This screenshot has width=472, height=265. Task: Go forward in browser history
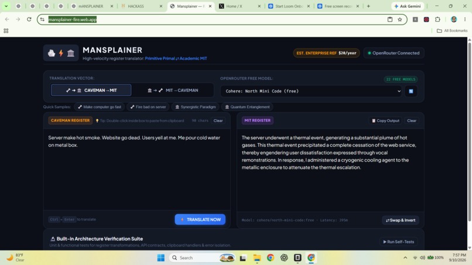pos(18,19)
